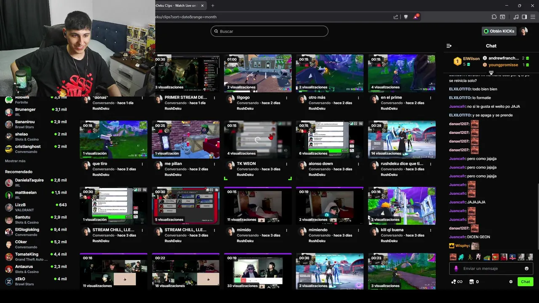The width and height of the screenshot is (539, 303).
Task: Open DanielaTaquire recommended channel
Action: (x=36, y=182)
